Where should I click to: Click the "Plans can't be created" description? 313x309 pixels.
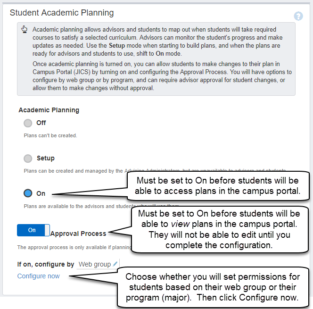click(50, 135)
